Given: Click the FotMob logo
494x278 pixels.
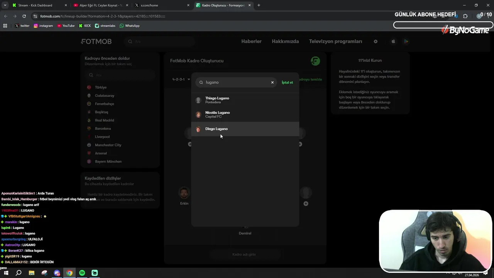Looking at the screenshot, I should 96,41.
